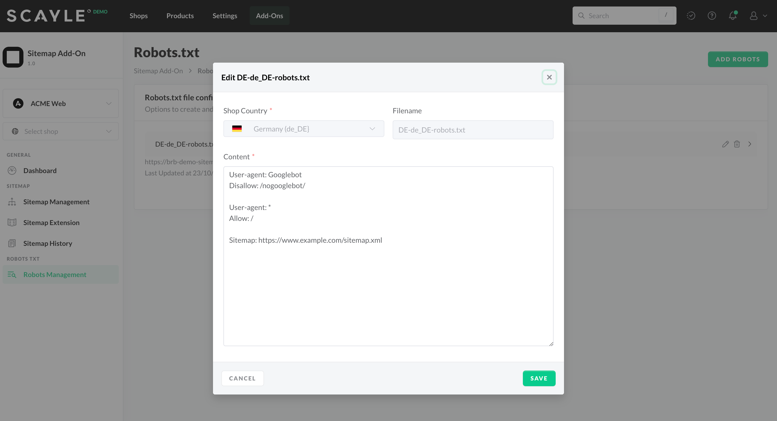Go to the Products menu
The width and height of the screenshot is (777, 421).
coord(180,16)
